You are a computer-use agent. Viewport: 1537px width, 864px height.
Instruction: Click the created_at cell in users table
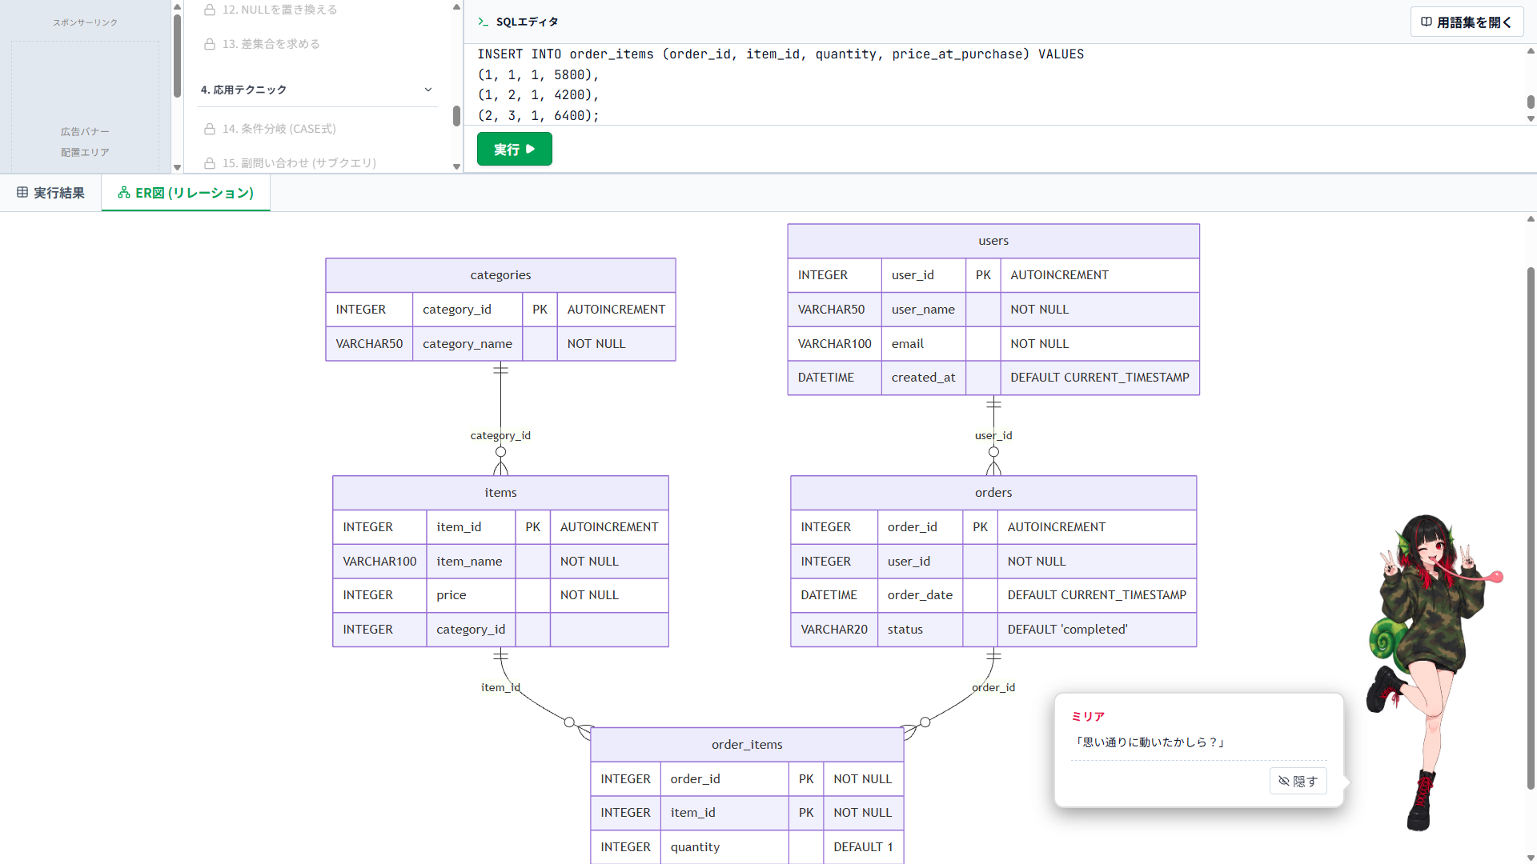point(924,378)
